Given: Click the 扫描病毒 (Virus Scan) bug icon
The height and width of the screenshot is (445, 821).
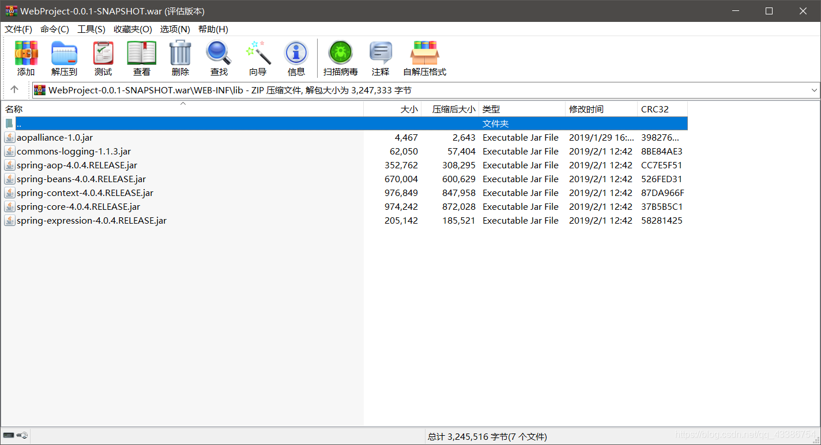Looking at the screenshot, I should pyautogui.click(x=341, y=53).
